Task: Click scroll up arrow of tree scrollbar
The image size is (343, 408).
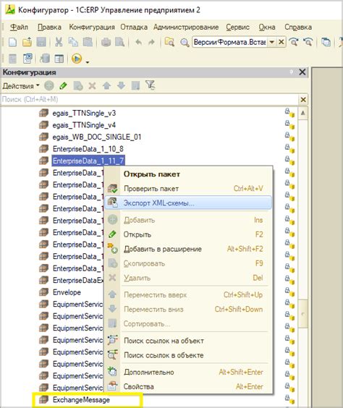Action: click(x=303, y=113)
